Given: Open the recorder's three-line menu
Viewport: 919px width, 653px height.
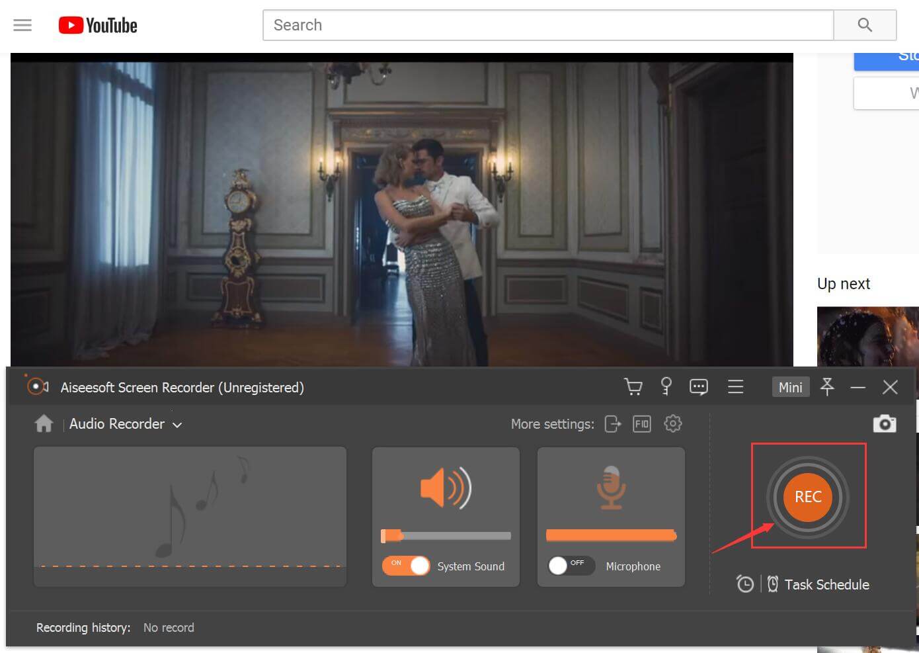Looking at the screenshot, I should (x=736, y=386).
